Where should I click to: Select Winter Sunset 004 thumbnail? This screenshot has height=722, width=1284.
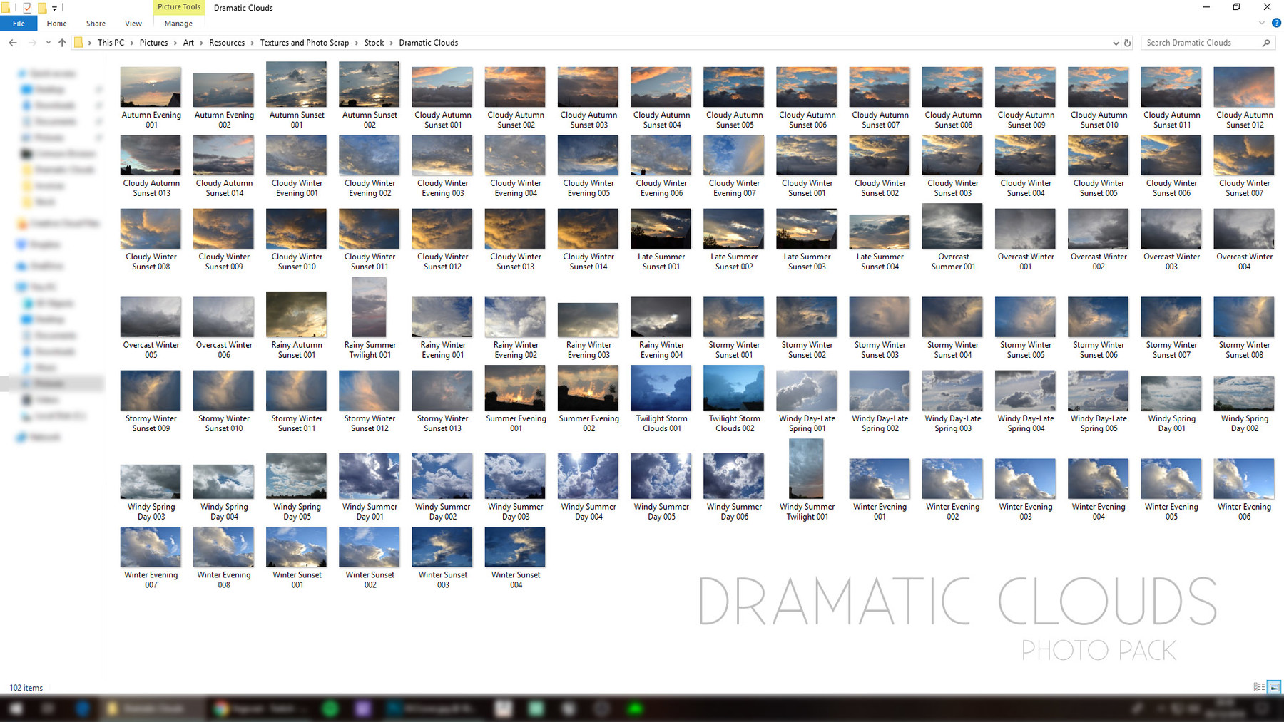515,547
